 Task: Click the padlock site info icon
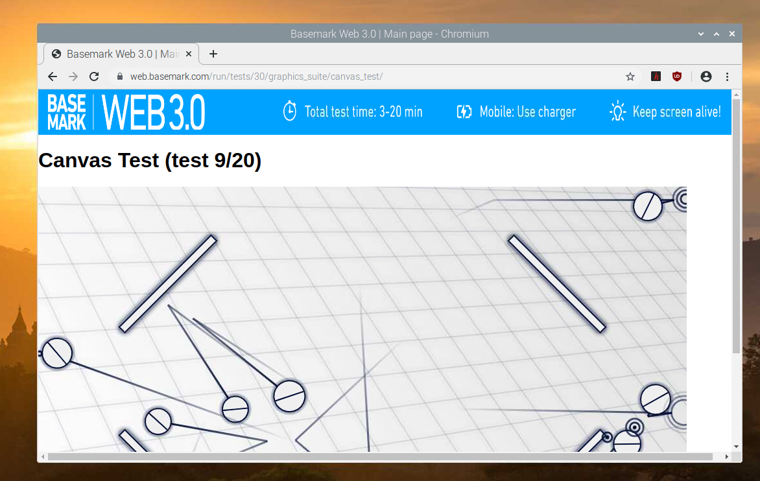point(120,76)
